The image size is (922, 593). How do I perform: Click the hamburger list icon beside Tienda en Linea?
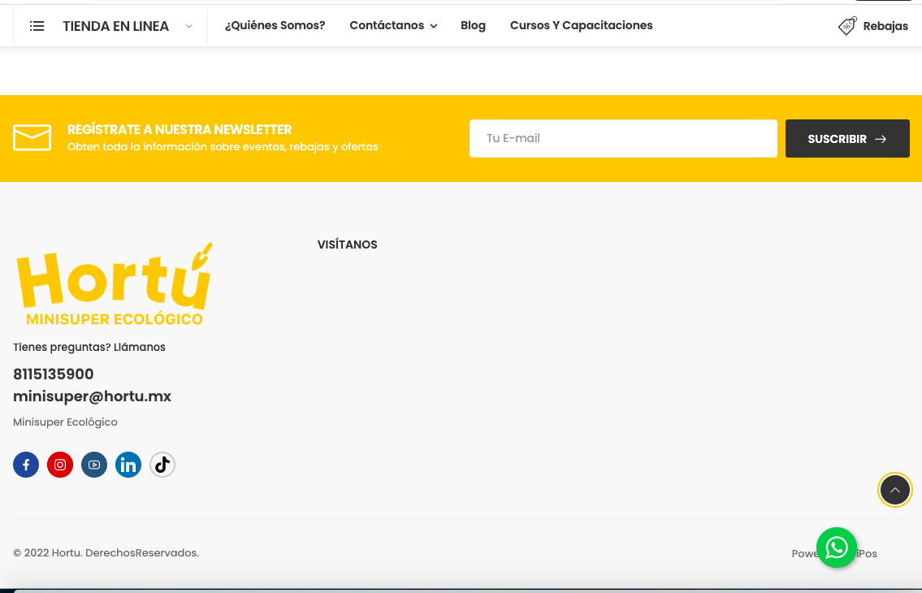click(37, 26)
